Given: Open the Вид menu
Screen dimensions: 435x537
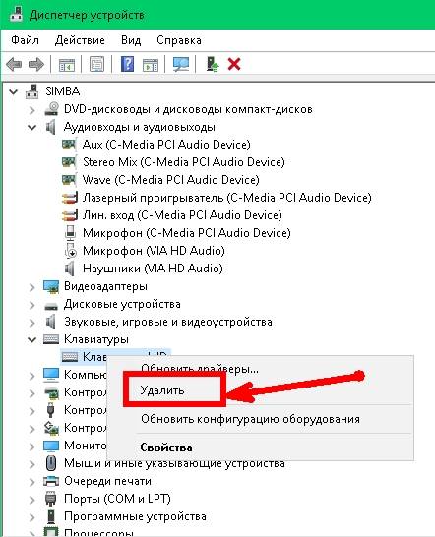Looking at the screenshot, I should click(131, 40).
